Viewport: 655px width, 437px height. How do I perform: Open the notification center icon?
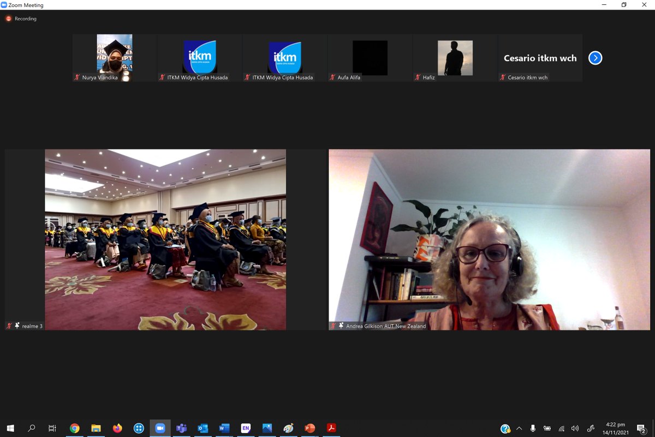[641, 428]
